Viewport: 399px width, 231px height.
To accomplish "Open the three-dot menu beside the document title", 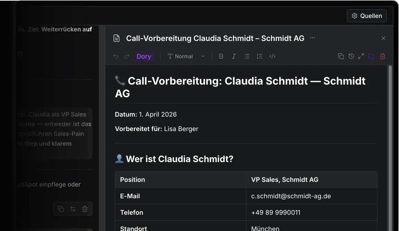I will (x=312, y=38).
